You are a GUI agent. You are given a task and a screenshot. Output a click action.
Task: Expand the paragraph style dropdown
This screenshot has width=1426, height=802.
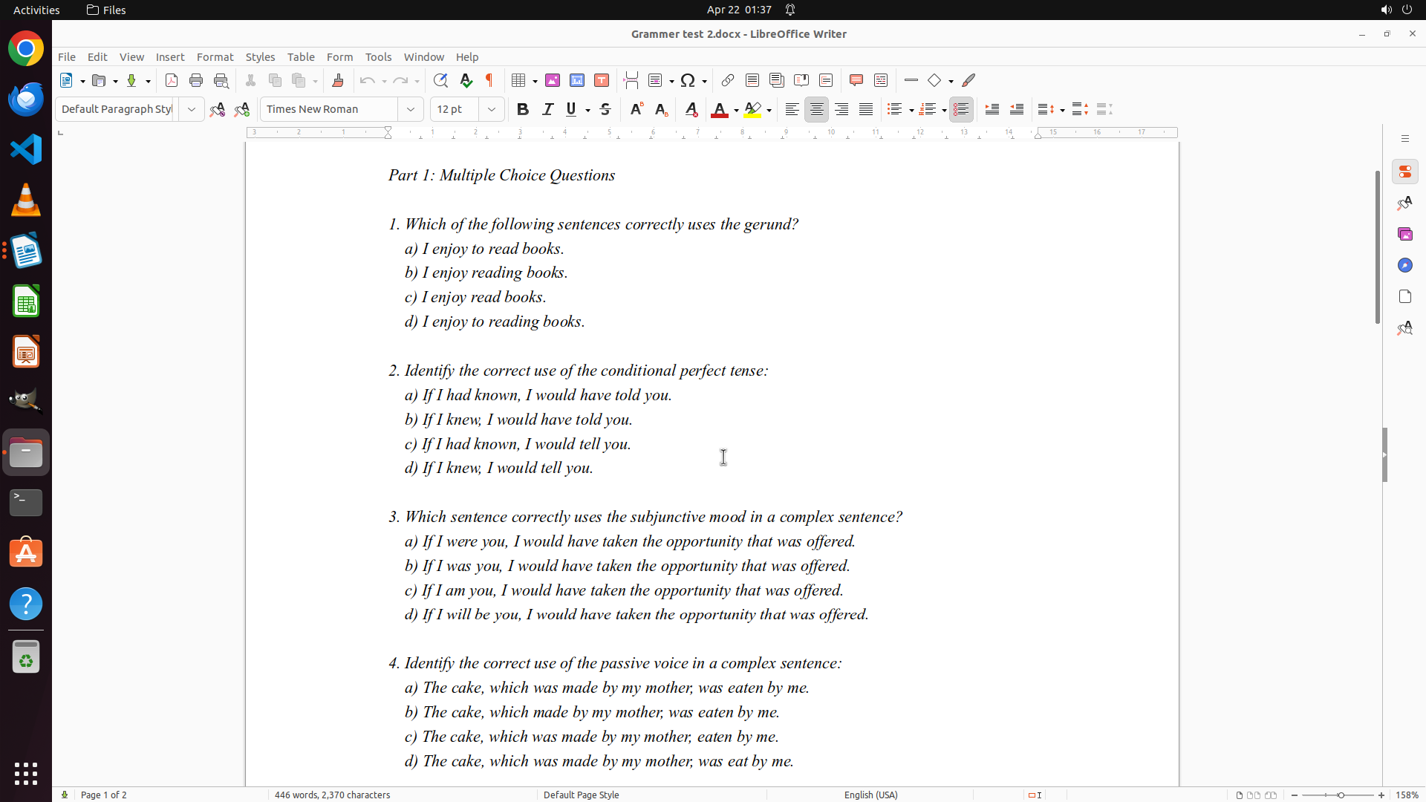click(192, 109)
